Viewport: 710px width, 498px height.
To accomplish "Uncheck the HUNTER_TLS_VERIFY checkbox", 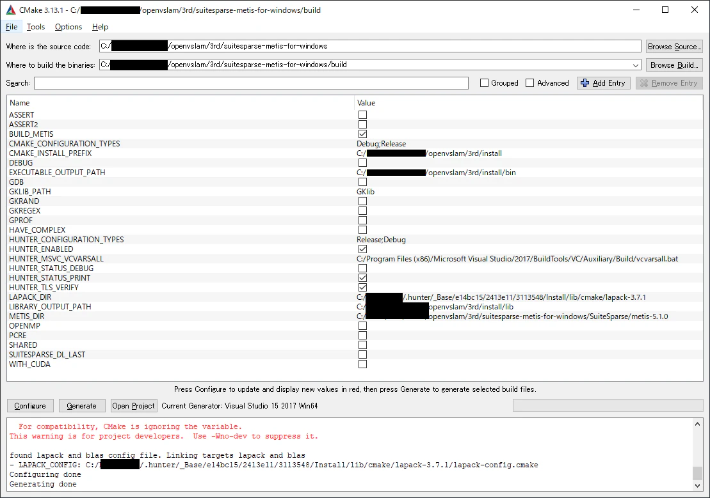I will tap(362, 288).
